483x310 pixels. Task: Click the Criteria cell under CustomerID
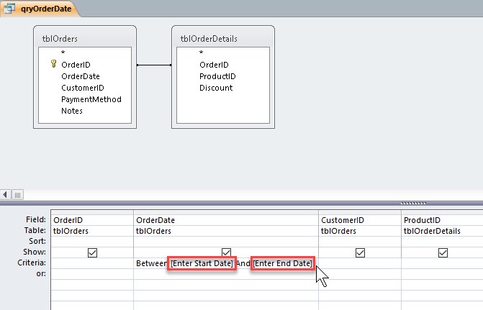coord(360,263)
